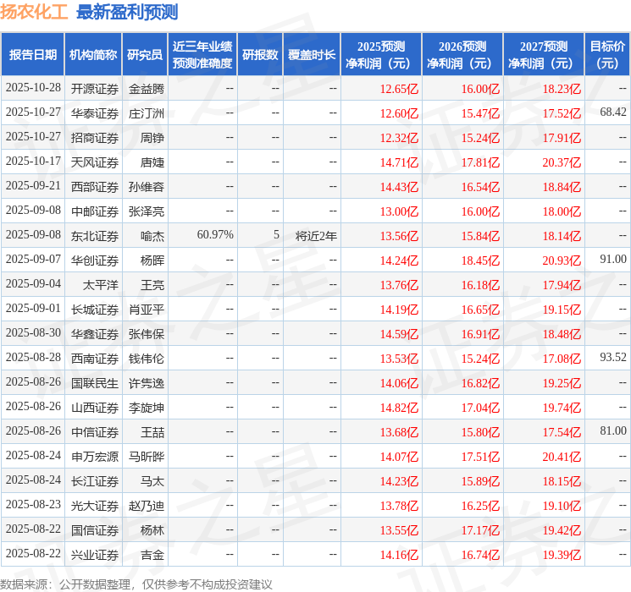The image size is (631, 592).
Task: Click analyst name 喻杰
Action: (x=152, y=236)
